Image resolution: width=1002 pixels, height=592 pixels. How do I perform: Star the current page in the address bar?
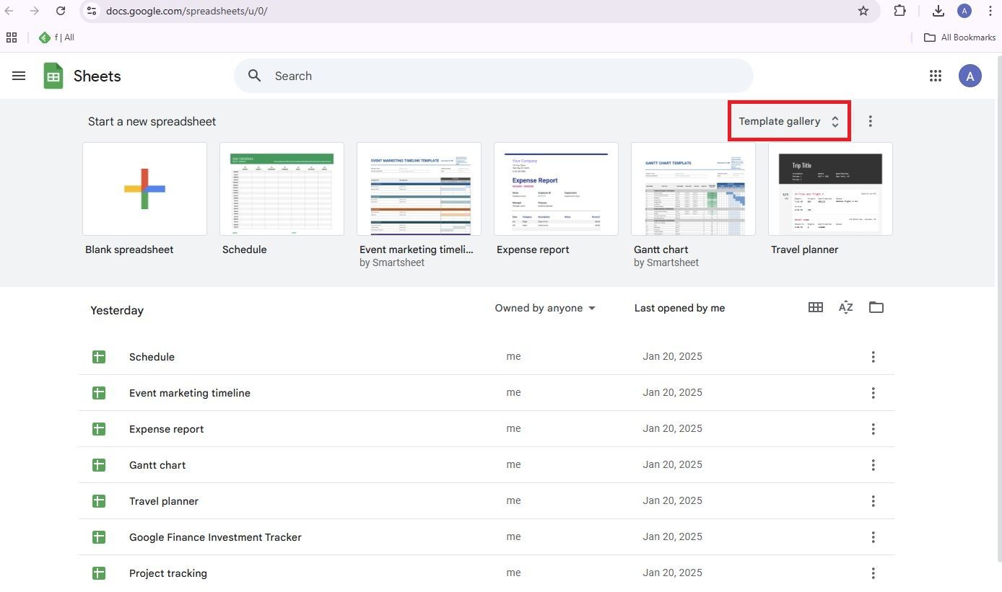[x=863, y=11]
